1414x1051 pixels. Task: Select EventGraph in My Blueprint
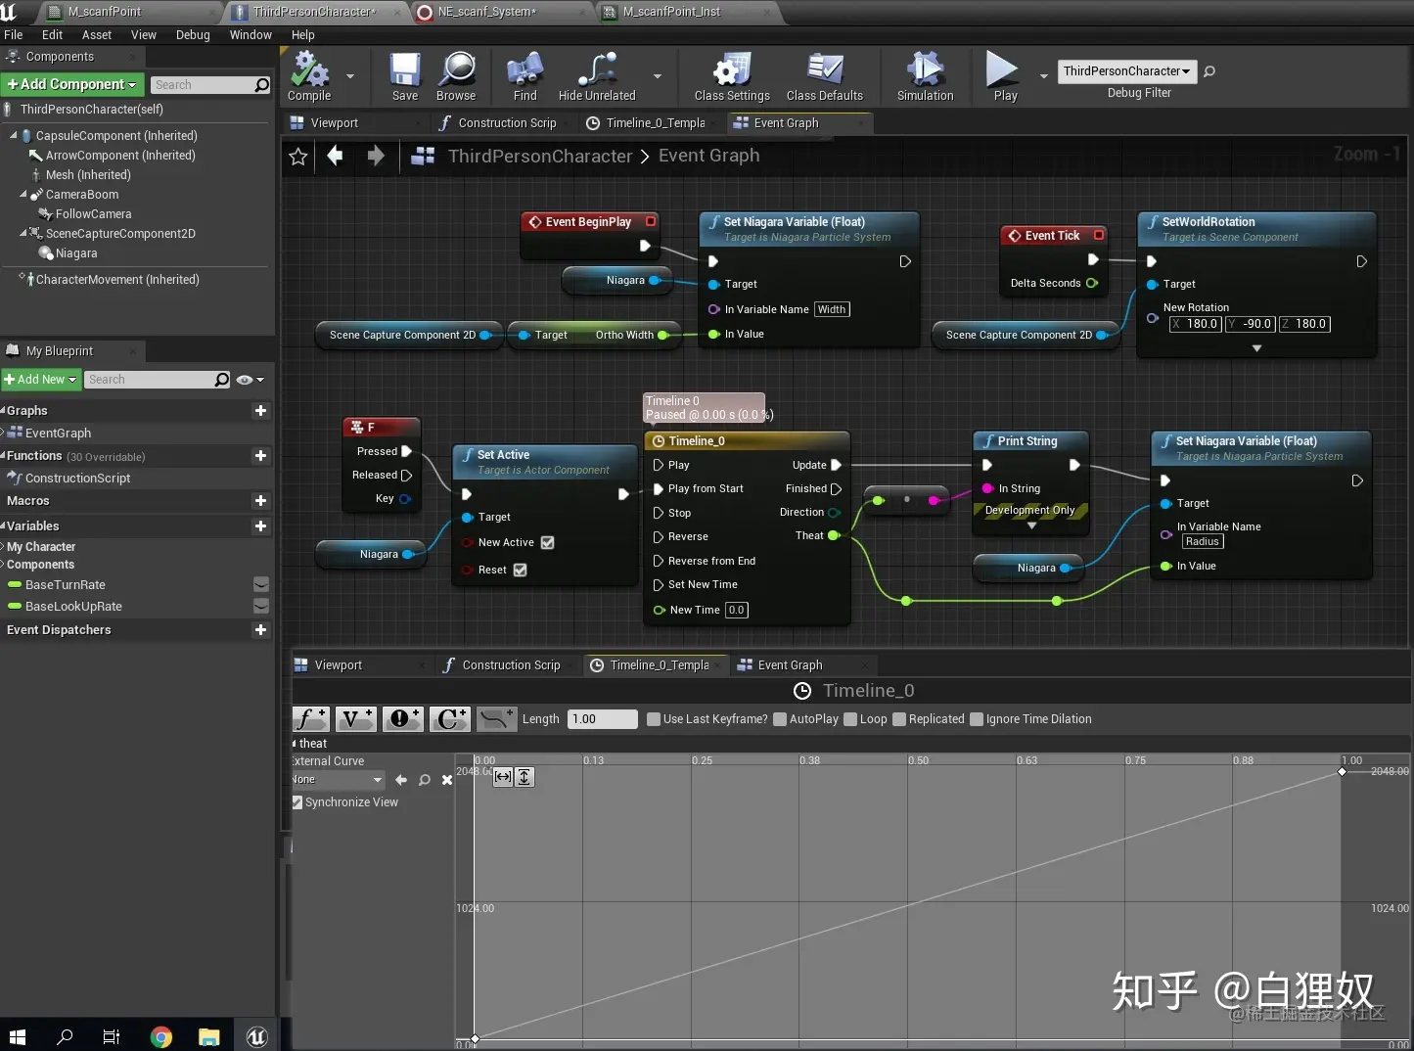[x=58, y=434]
